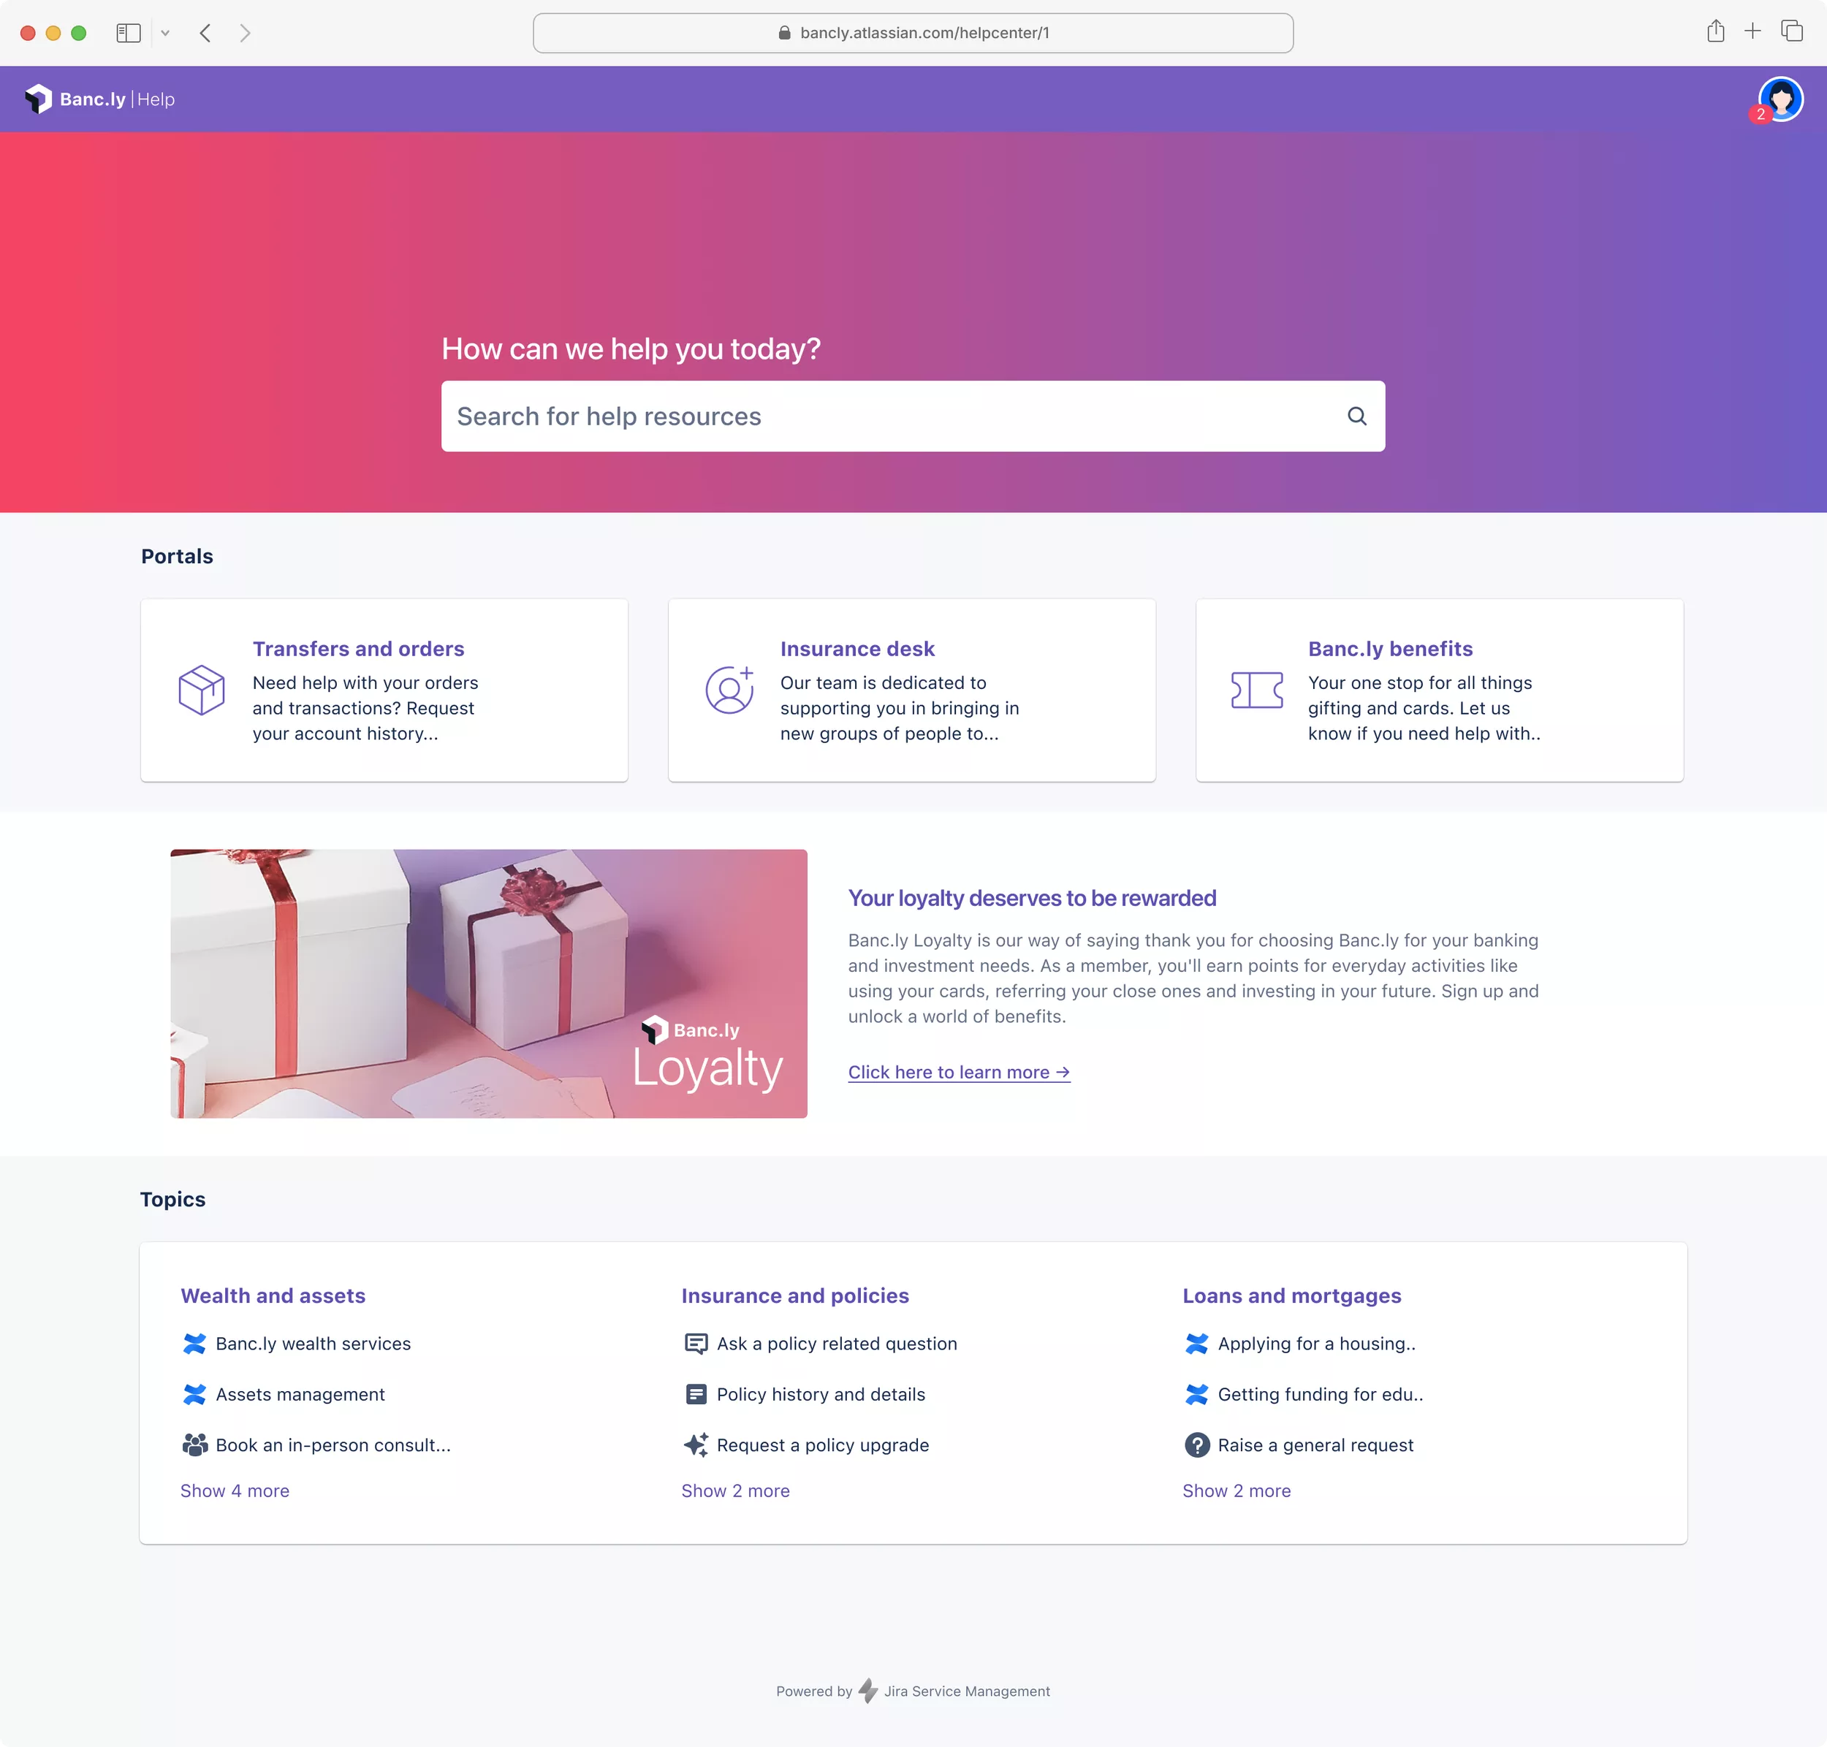Click the search magnifier icon
Viewport: 1827px width, 1747px height.
pos(1357,416)
